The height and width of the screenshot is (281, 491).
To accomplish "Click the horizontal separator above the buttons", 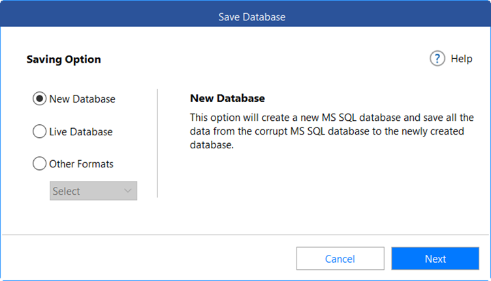I will [x=246, y=234].
